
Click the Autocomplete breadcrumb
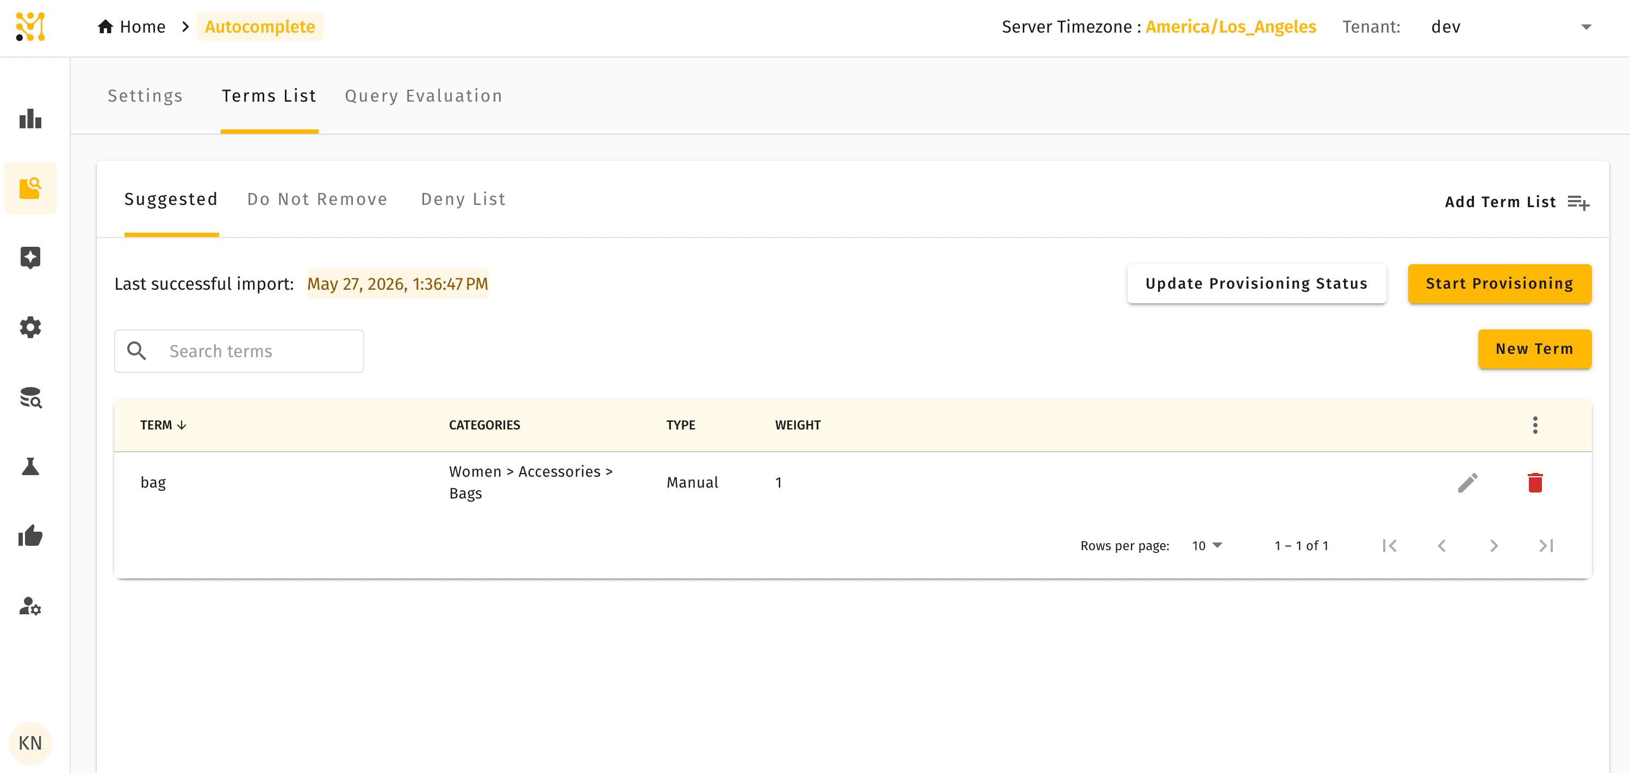coord(259,27)
